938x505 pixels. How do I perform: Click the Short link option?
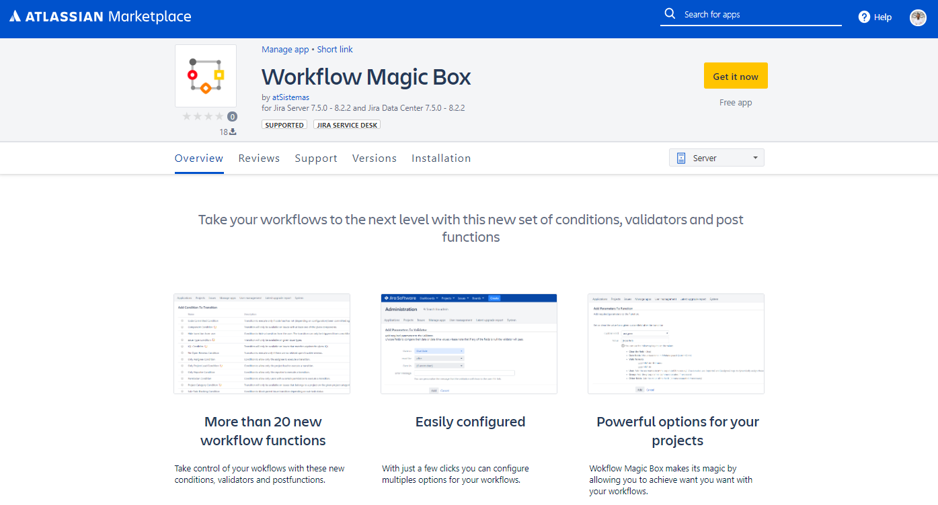[335, 49]
